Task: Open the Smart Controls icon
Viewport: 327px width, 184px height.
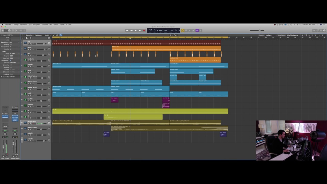Action: pyautogui.click(x=17, y=30)
